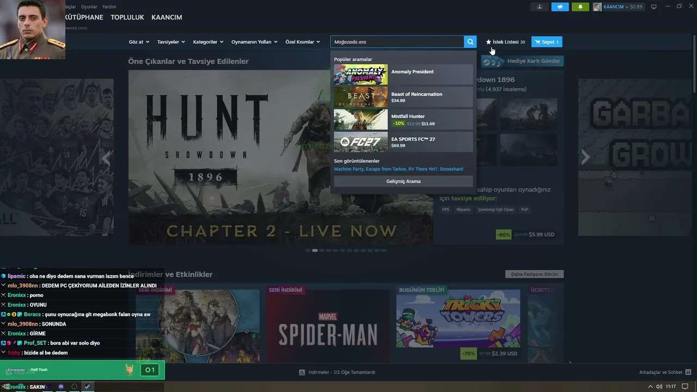Select Anomaly President search suggestion

click(x=403, y=75)
